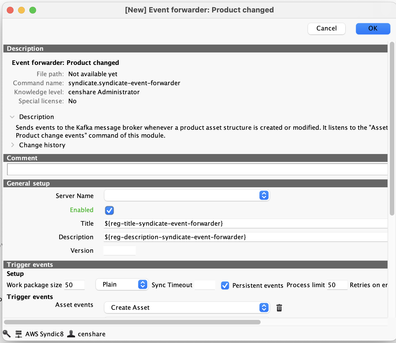The width and height of the screenshot is (396, 343).
Task: Uncheck the Persistent events checkbox
Action: point(225,285)
